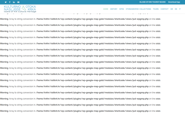Open ETHNOGRAPHIC COLLECTIONS menu item
The height and width of the screenshot is (115, 185).
pos(138,9)
